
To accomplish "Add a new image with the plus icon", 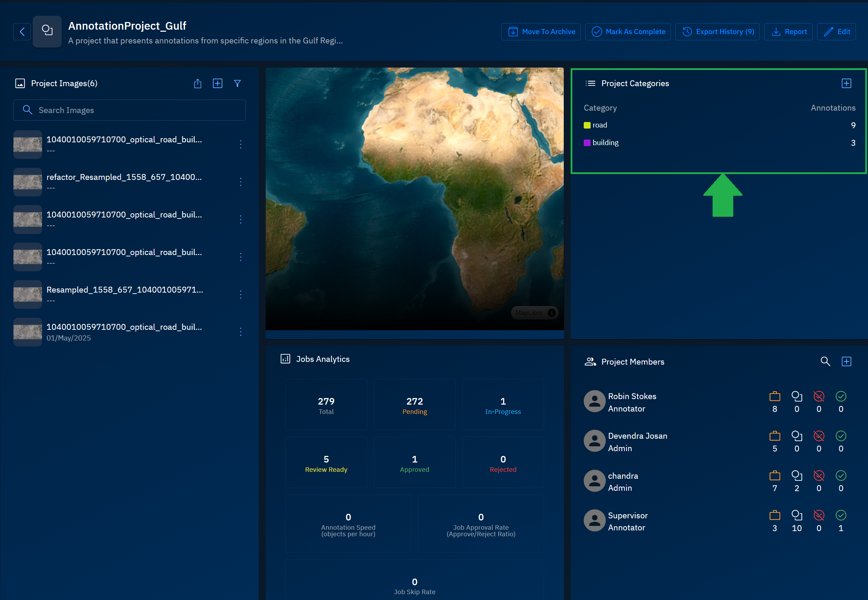I will coord(218,83).
